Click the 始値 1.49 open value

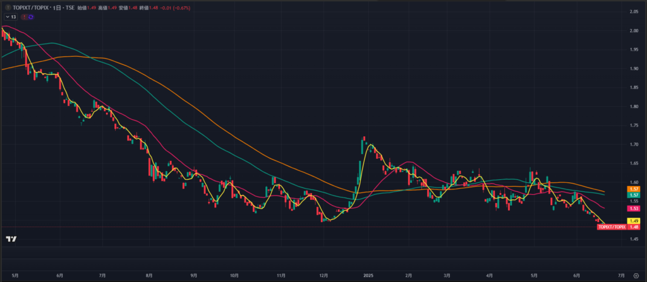click(x=87, y=8)
